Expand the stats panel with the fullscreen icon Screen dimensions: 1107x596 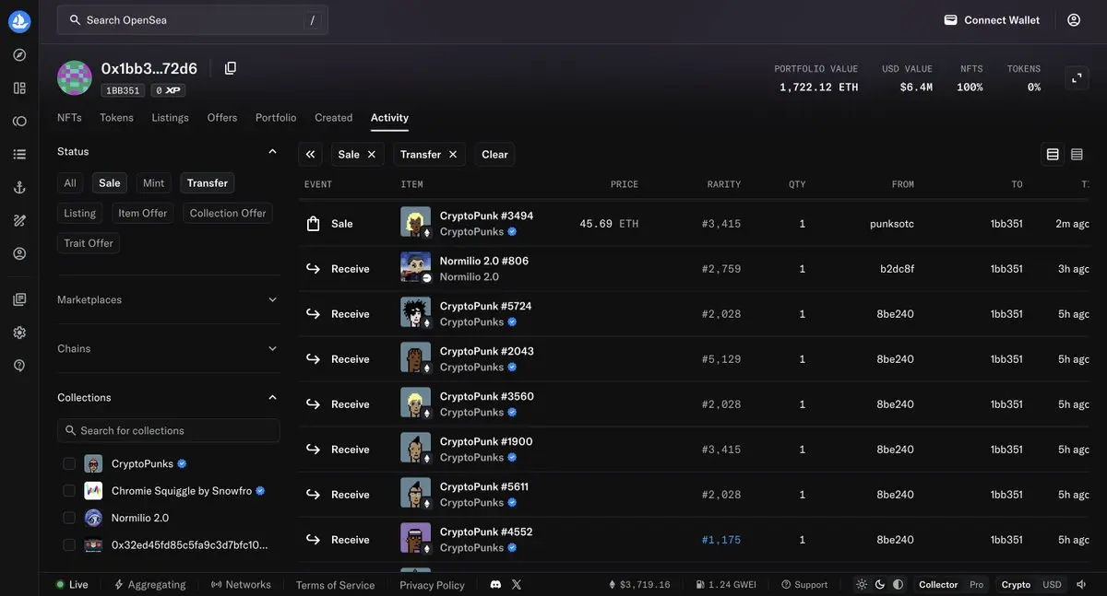(1077, 78)
